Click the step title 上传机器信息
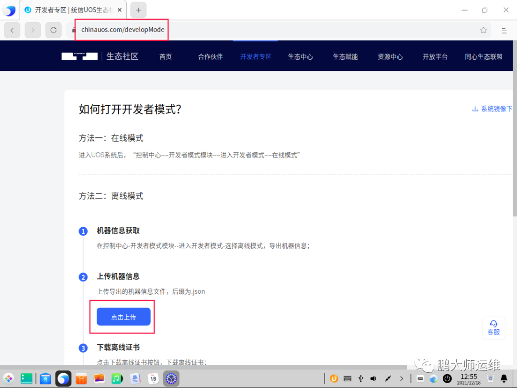 (118, 276)
